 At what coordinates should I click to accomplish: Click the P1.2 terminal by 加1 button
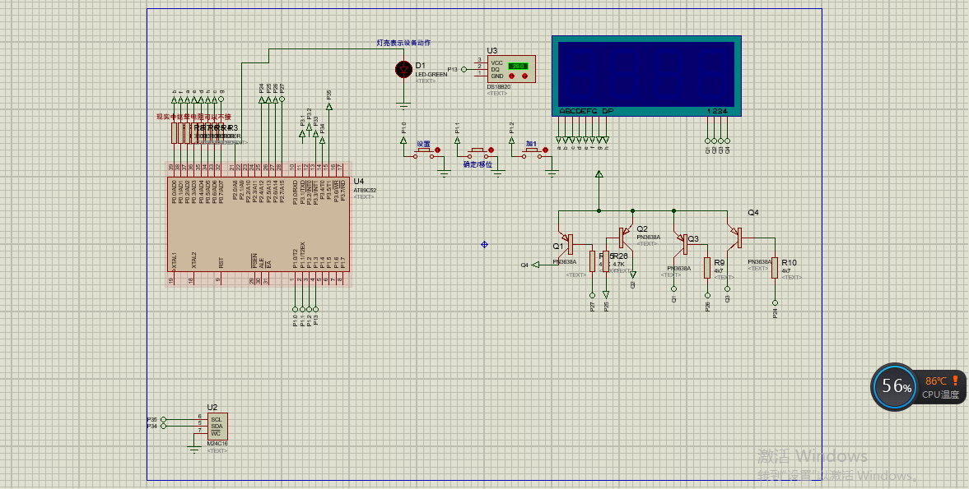click(512, 141)
